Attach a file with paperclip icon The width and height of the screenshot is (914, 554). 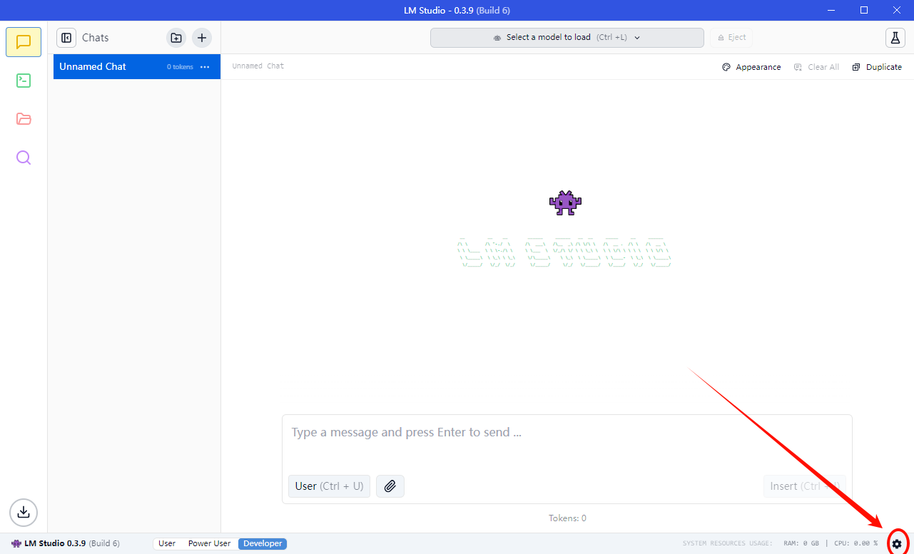390,486
